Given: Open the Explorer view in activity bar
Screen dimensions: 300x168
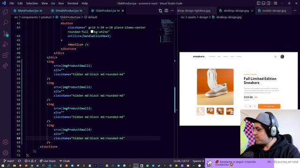Looking at the screenshot, I should pos(5,12).
